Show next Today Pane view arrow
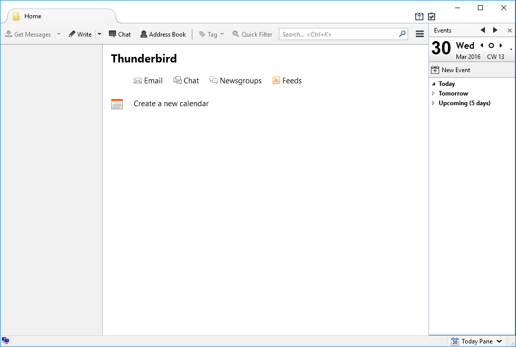 495,30
